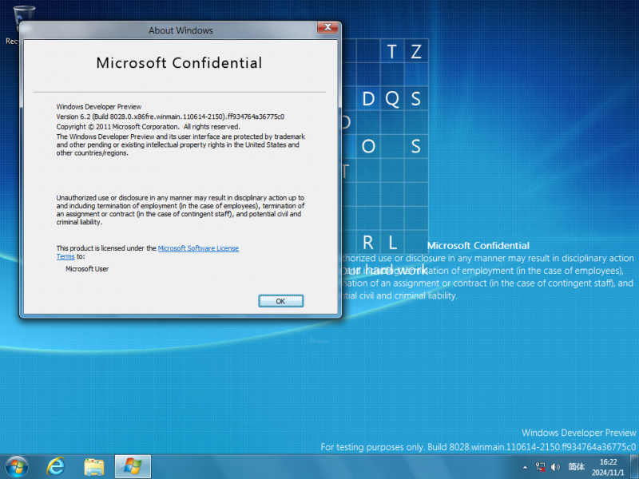Screen dimensions: 639x479
Task: Open the network status tray icon
Action: [x=541, y=467]
